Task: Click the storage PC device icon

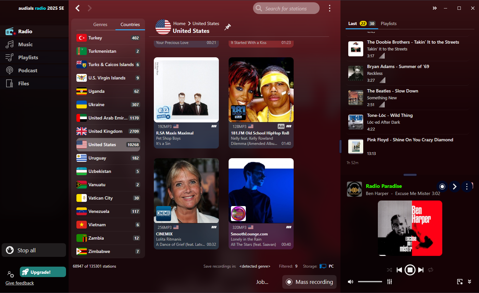Action: click(x=323, y=266)
